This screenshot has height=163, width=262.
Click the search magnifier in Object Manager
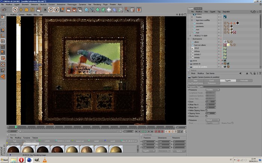tap(251, 12)
